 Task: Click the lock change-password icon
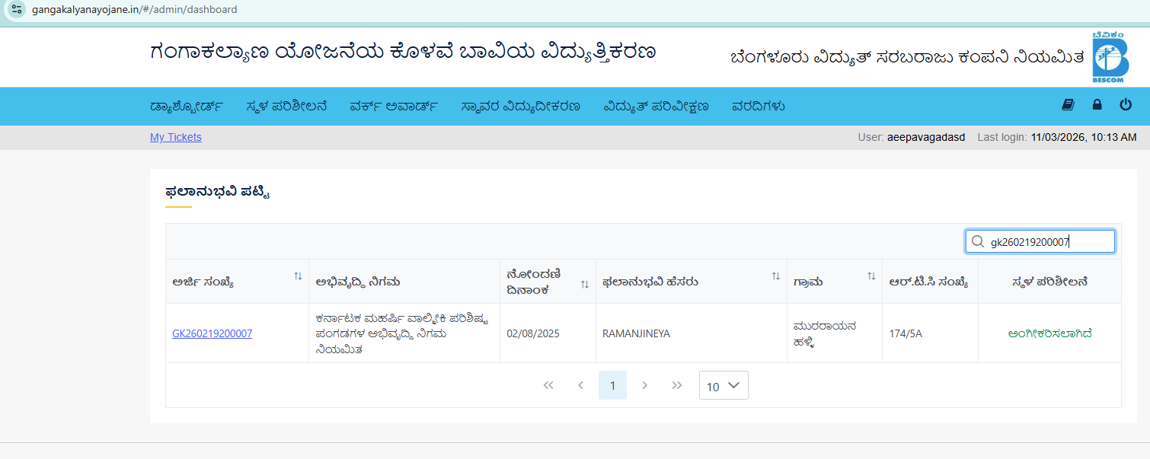click(1097, 105)
